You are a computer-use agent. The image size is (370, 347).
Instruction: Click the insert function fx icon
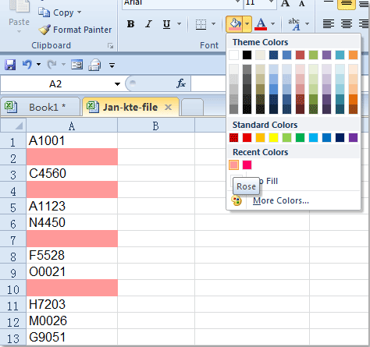(181, 83)
